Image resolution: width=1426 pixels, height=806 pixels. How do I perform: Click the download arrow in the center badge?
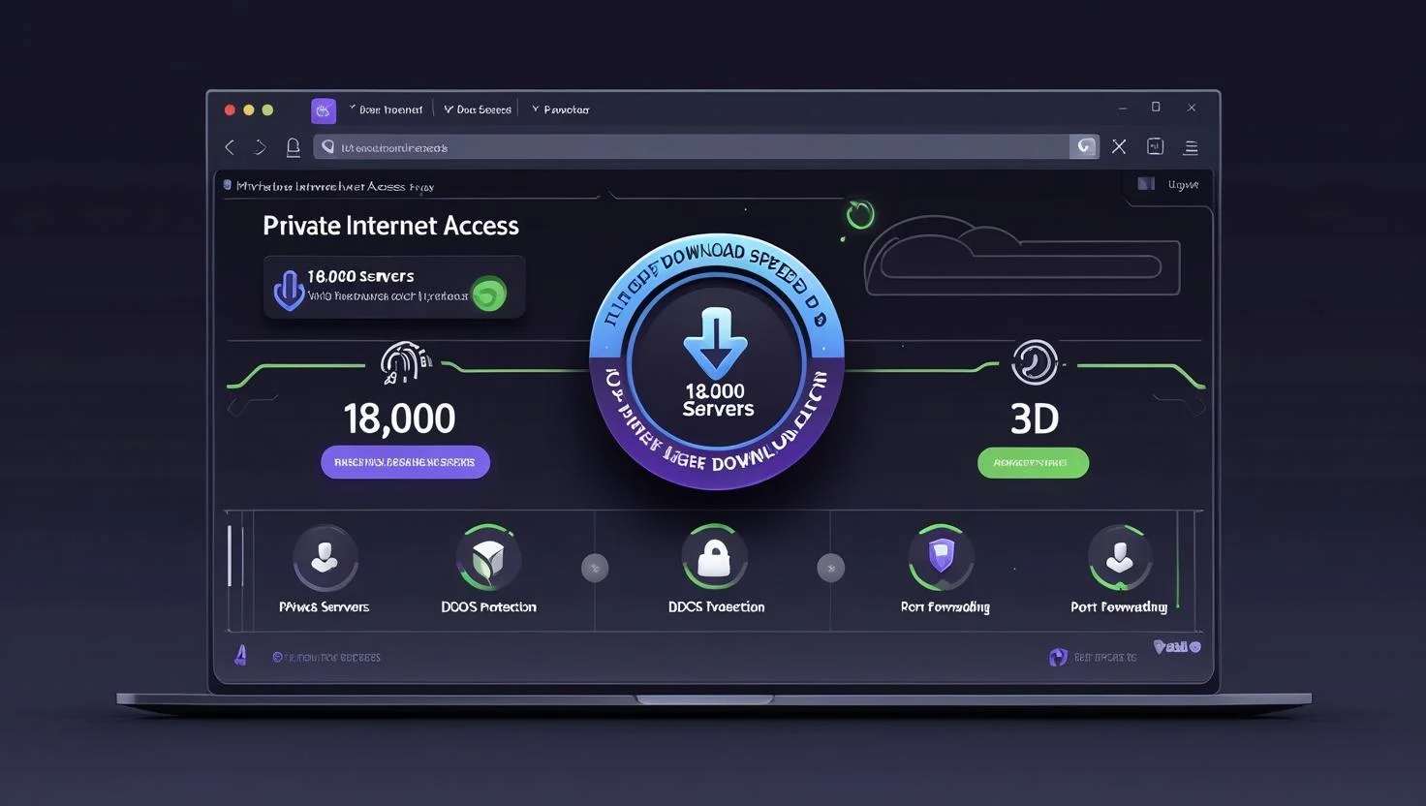point(716,342)
